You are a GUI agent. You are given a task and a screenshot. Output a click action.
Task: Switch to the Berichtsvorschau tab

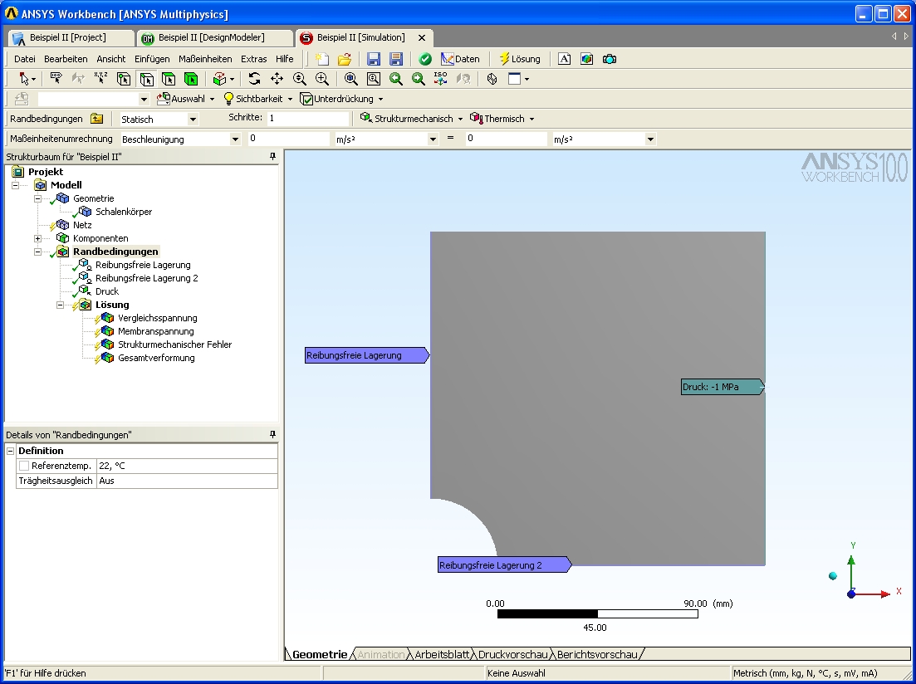point(597,654)
